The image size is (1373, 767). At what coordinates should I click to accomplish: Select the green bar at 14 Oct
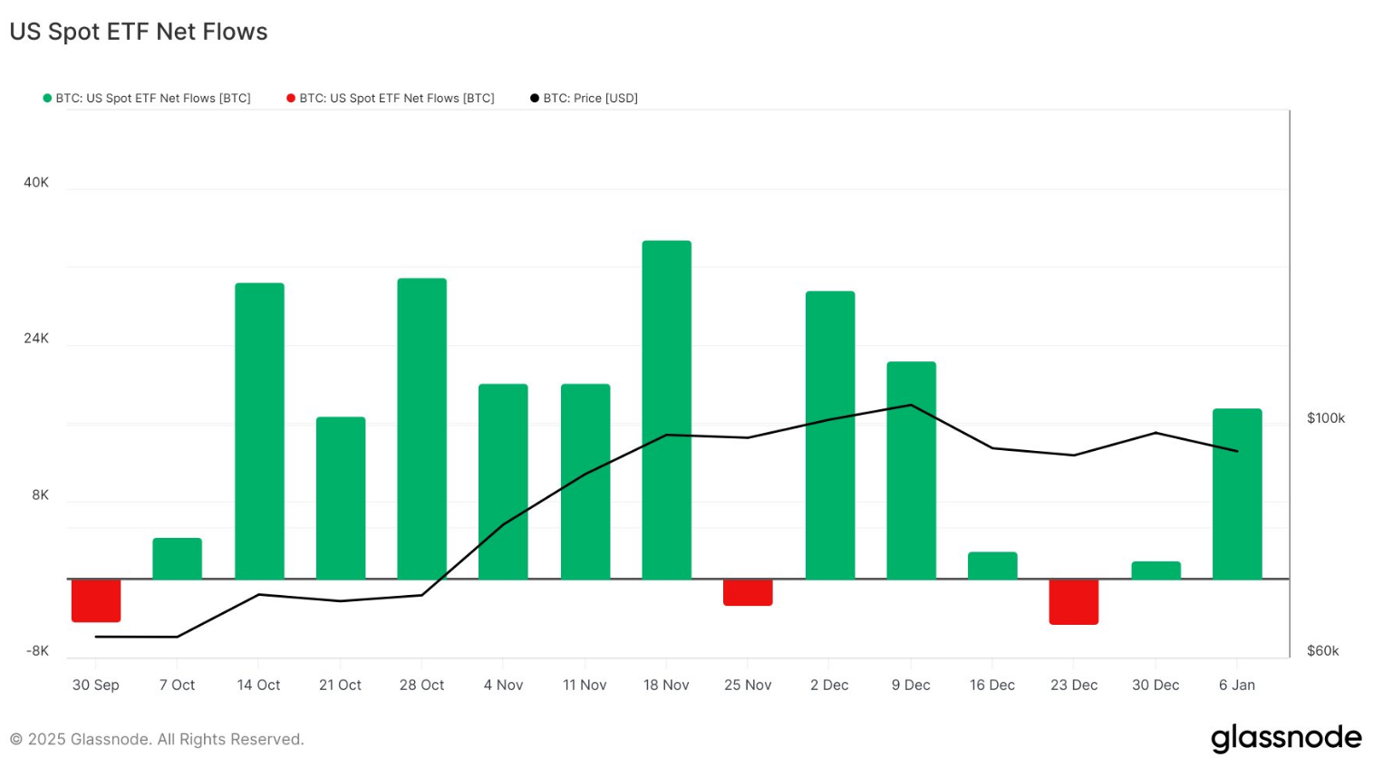point(259,431)
